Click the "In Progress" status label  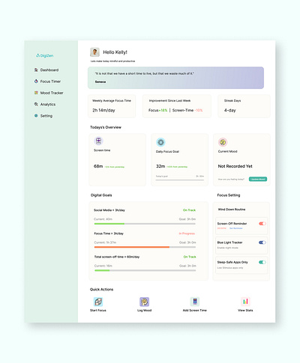[x=187, y=234]
